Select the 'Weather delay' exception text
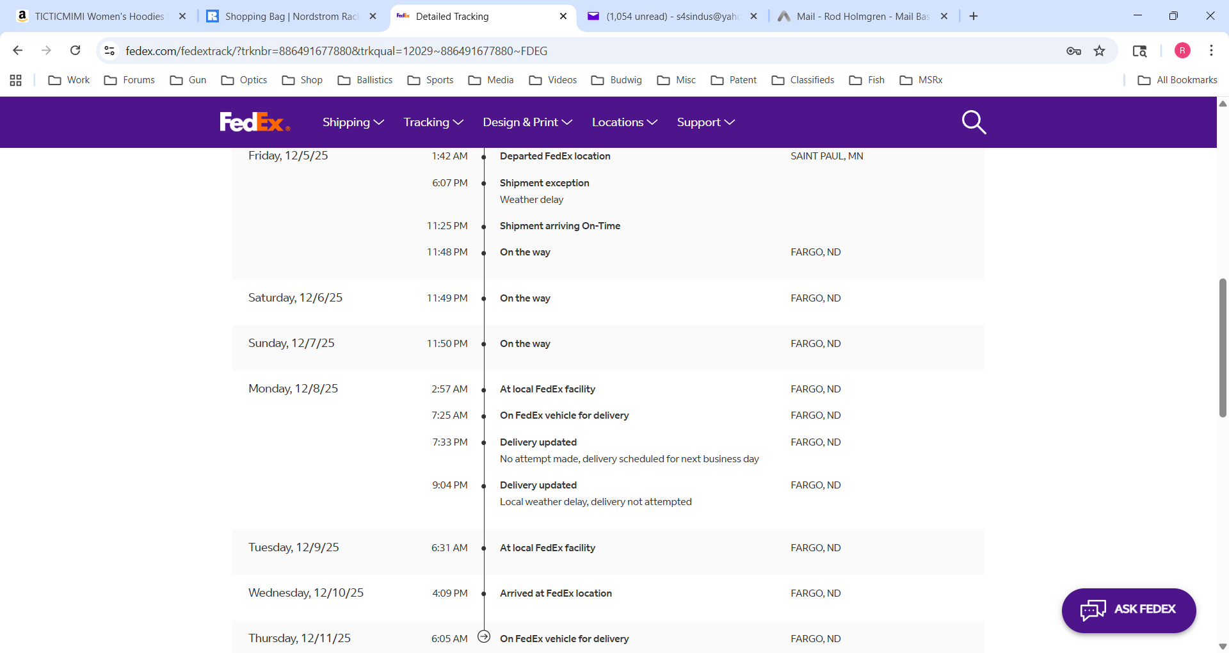1229x653 pixels. click(x=531, y=200)
